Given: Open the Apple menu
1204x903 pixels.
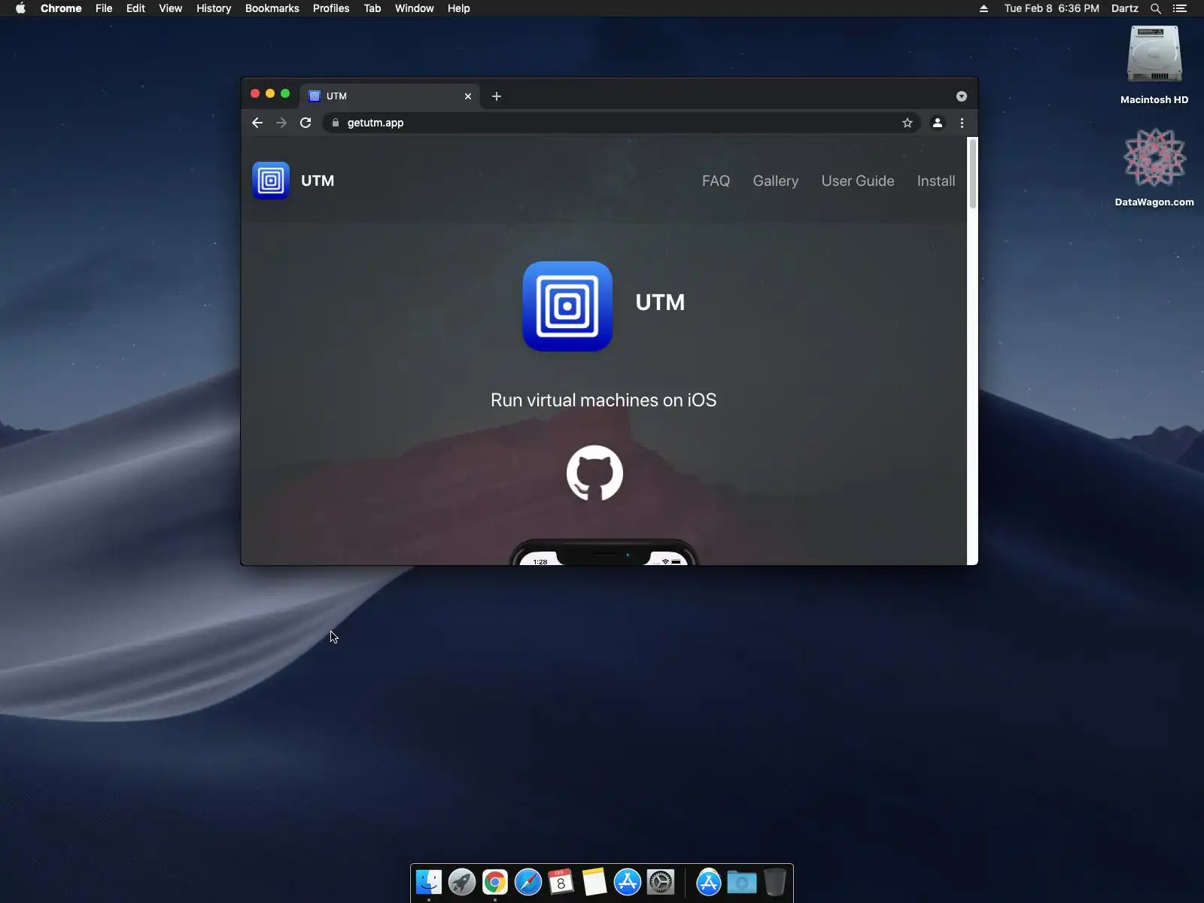Looking at the screenshot, I should 20,8.
